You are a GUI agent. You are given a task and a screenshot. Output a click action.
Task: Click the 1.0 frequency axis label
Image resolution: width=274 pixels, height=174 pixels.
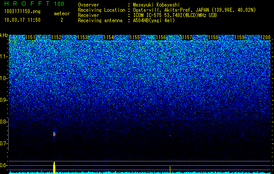click(4, 78)
